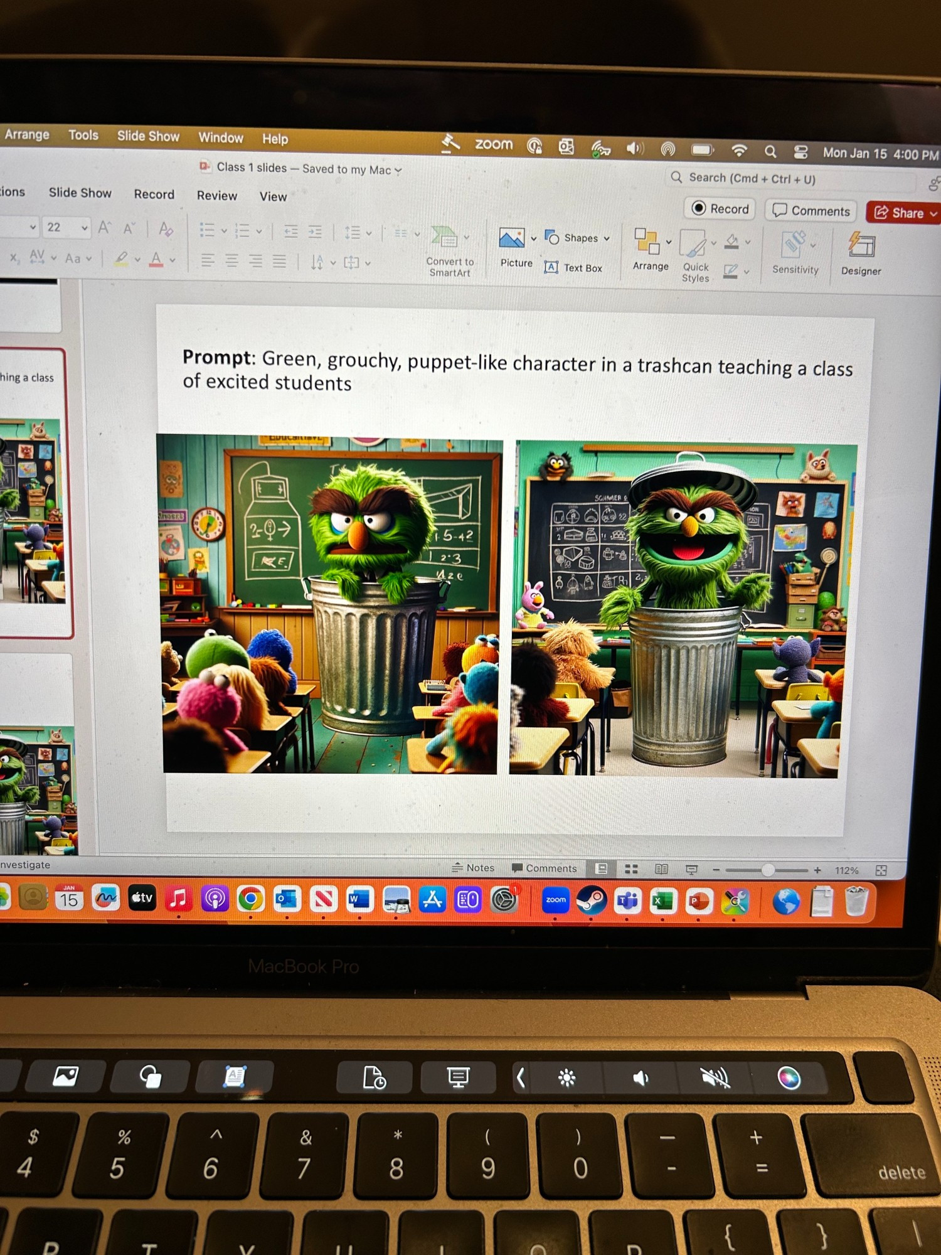Center the text
This screenshot has height=1255, width=941.
[x=231, y=261]
